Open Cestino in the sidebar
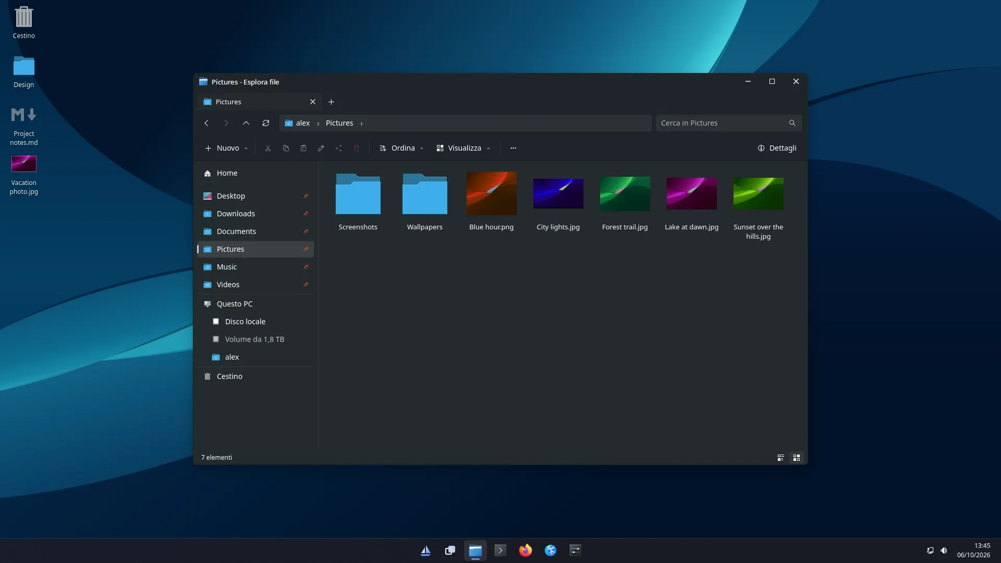 click(x=255, y=376)
